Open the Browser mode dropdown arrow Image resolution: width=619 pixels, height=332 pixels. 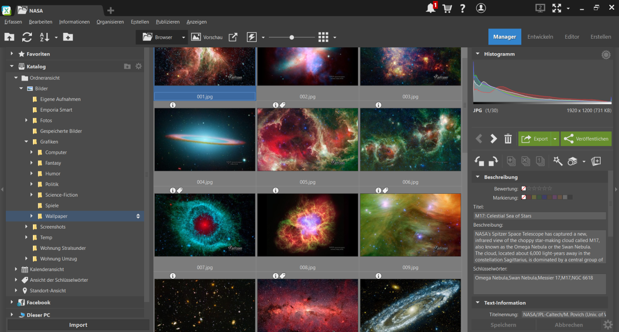point(183,37)
